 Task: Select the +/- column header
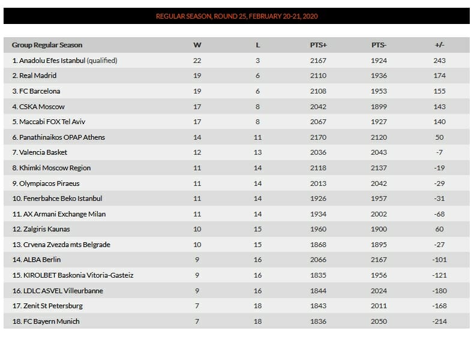tap(439, 45)
